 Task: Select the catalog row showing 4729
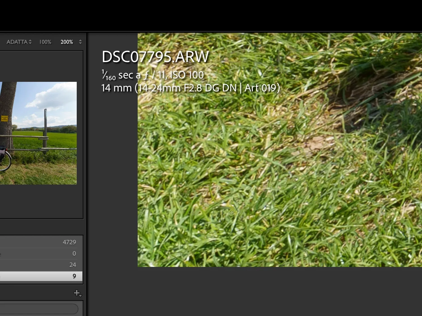pos(41,242)
